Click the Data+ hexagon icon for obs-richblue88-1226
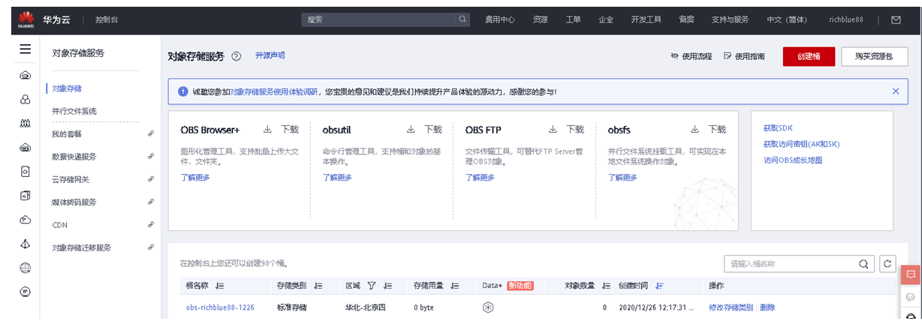 click(487, 307)
